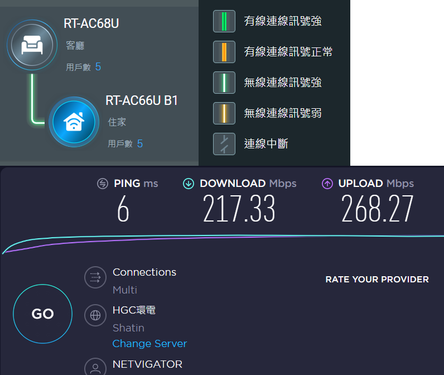Viewport: 444px width, 375px height.
Task: Start the speed test with GO
Action: pyautogui.click(x=43, y=314)
